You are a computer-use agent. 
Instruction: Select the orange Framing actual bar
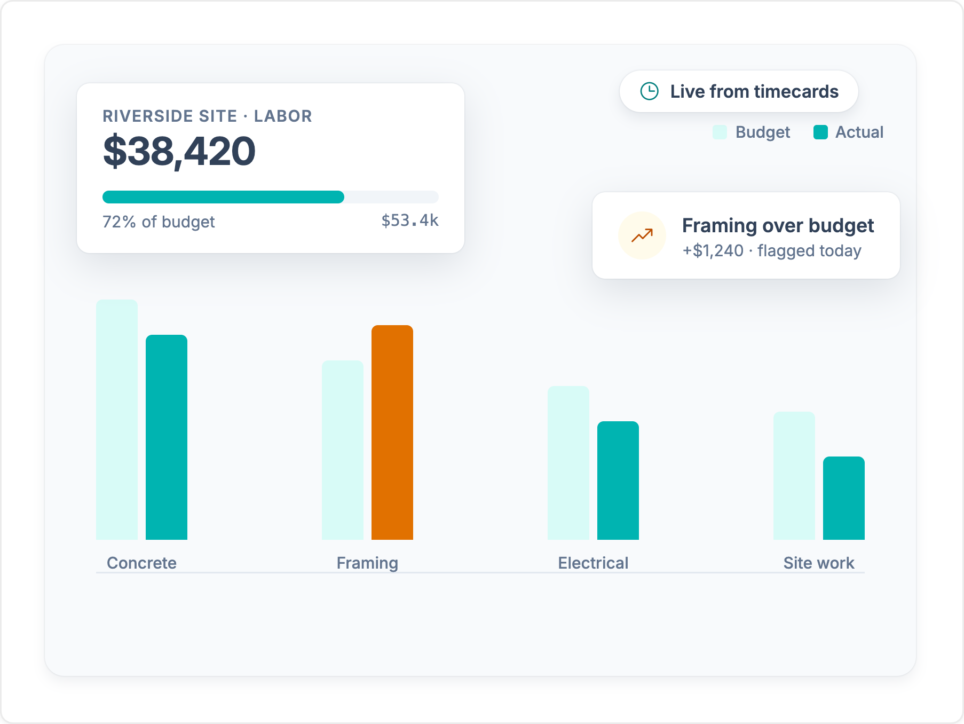(x=392, y=432)
